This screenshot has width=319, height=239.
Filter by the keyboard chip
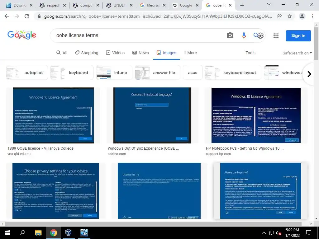(x=72, y=73)
